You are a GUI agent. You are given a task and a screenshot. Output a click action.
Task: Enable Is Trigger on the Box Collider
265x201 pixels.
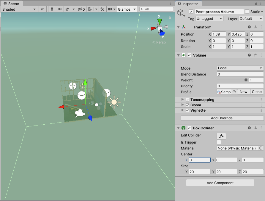[219, 142]
